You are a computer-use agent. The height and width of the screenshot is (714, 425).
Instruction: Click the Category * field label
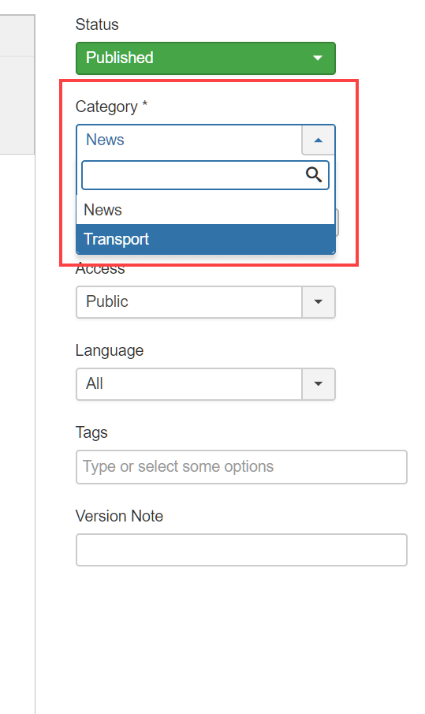pos(111,107)
